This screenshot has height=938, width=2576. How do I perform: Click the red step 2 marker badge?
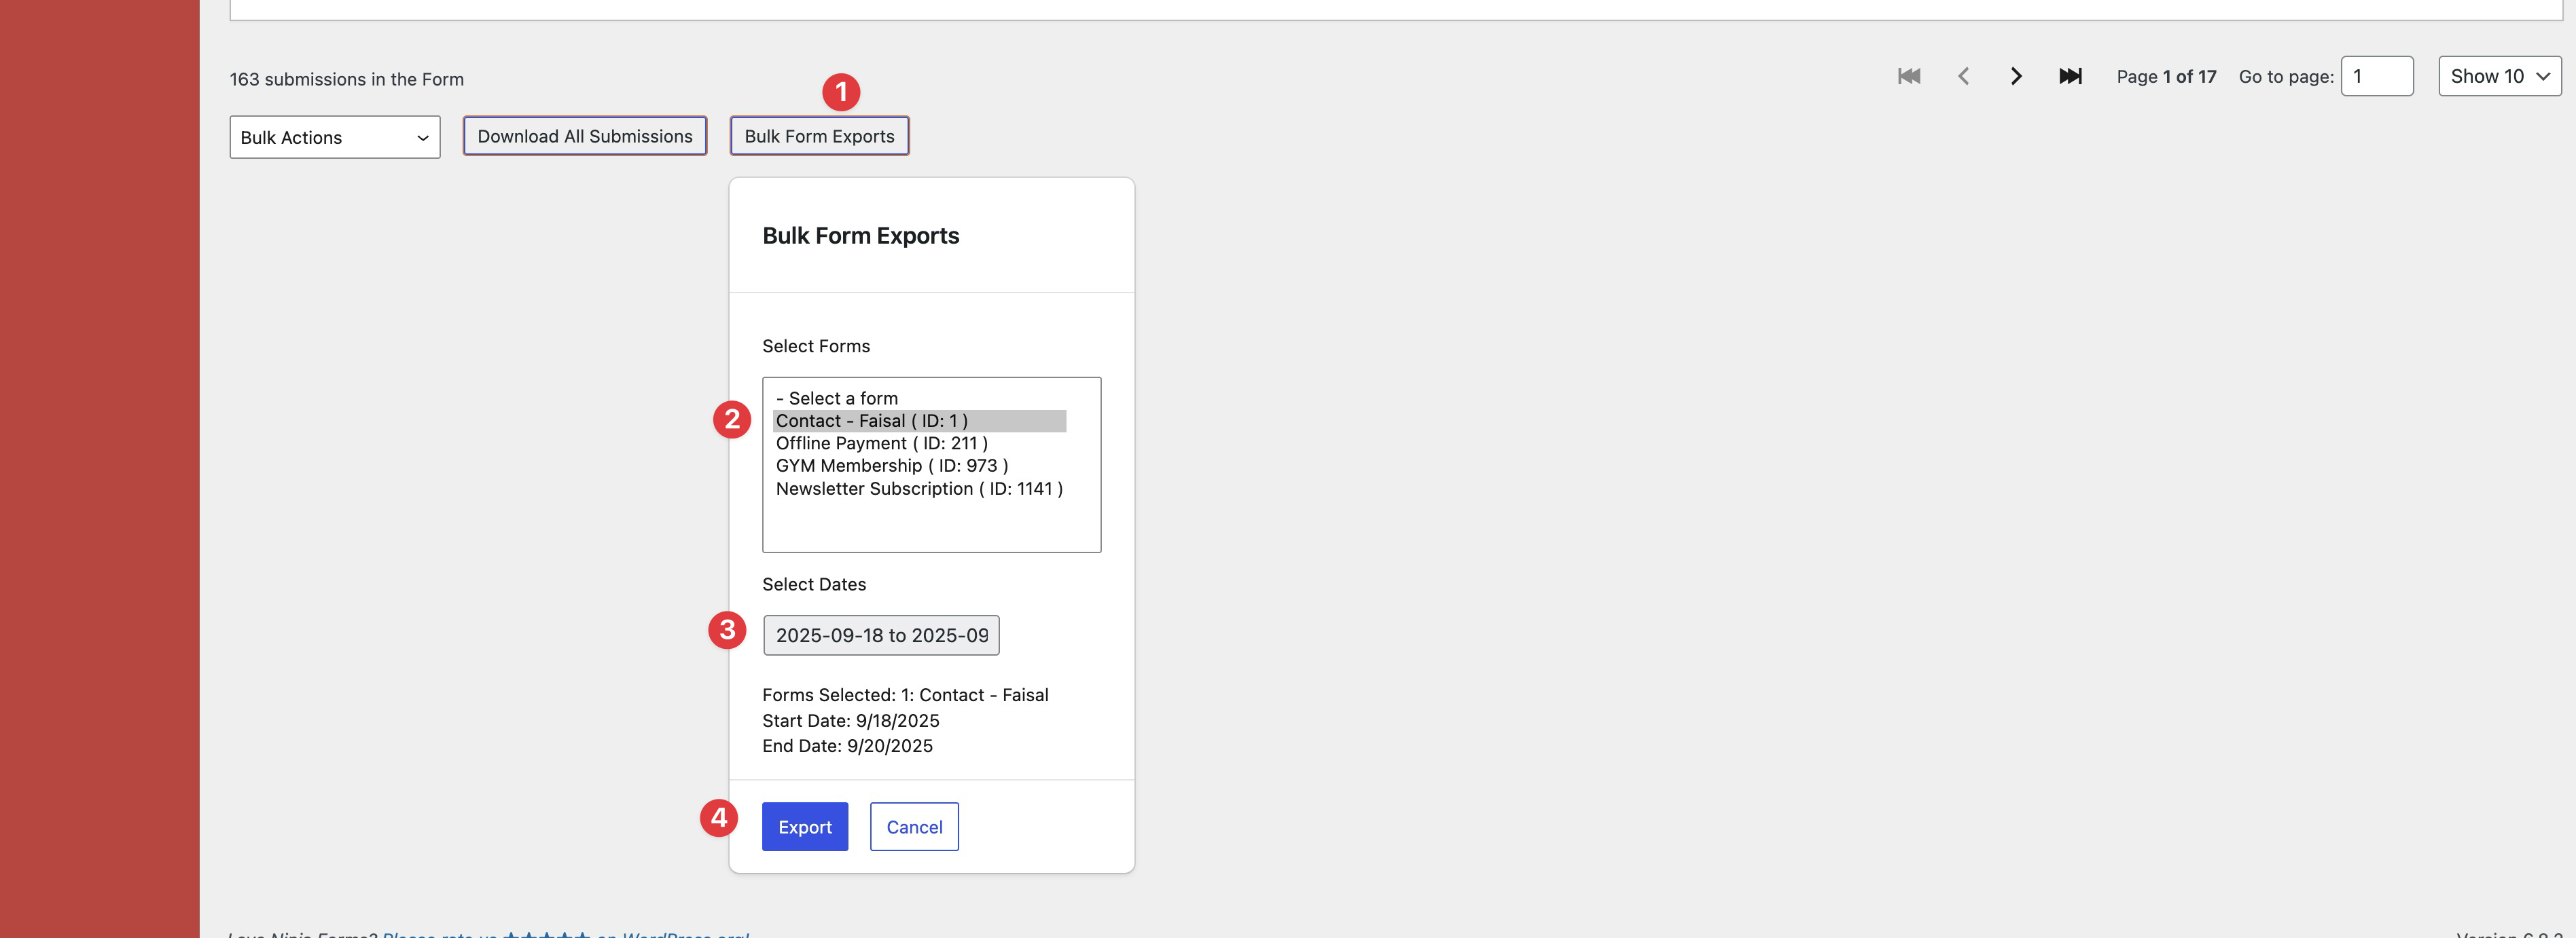732,419
